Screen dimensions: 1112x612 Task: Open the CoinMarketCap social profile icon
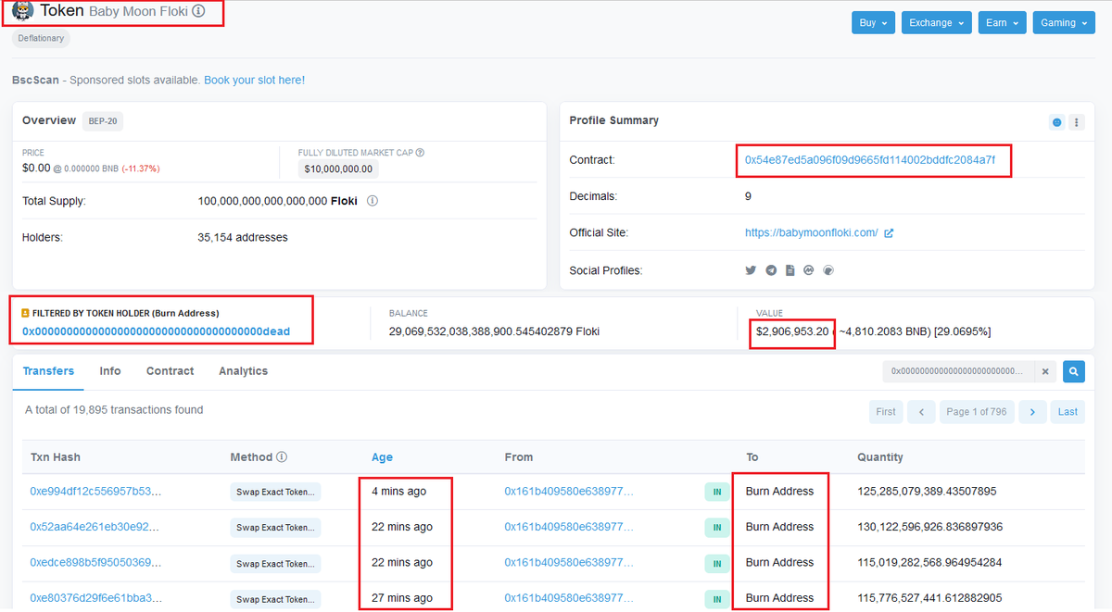[809, 270]
